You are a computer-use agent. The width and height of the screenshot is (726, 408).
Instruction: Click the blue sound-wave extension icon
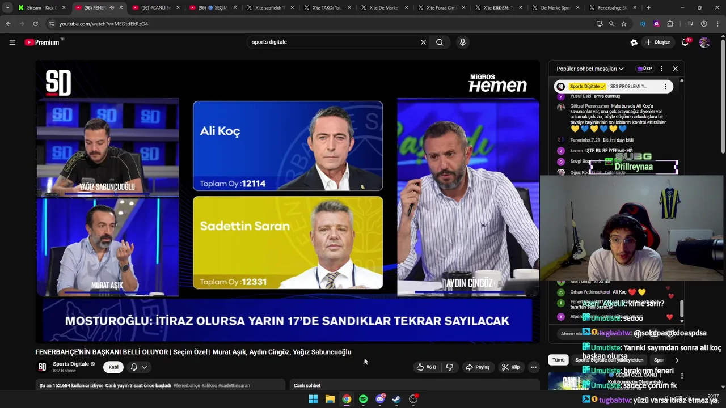pyautogui.click(x=643, y=24)
